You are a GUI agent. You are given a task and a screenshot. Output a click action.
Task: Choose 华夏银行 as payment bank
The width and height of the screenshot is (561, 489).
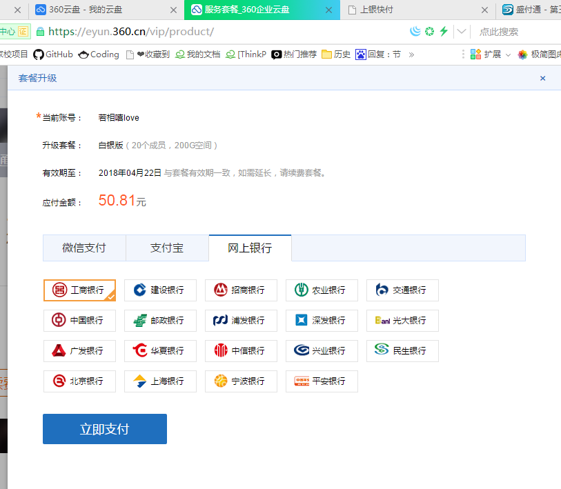[x=160, y=351]
